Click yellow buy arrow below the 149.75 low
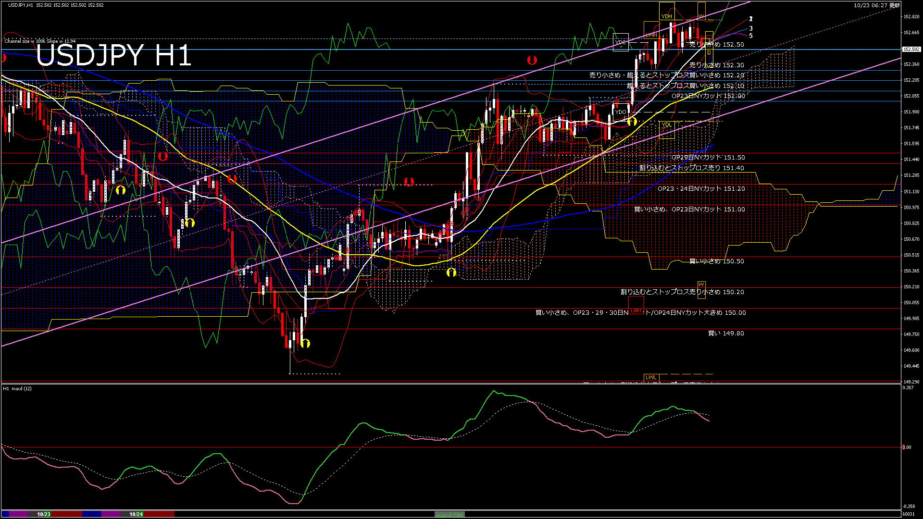 (x=305, y=343)
